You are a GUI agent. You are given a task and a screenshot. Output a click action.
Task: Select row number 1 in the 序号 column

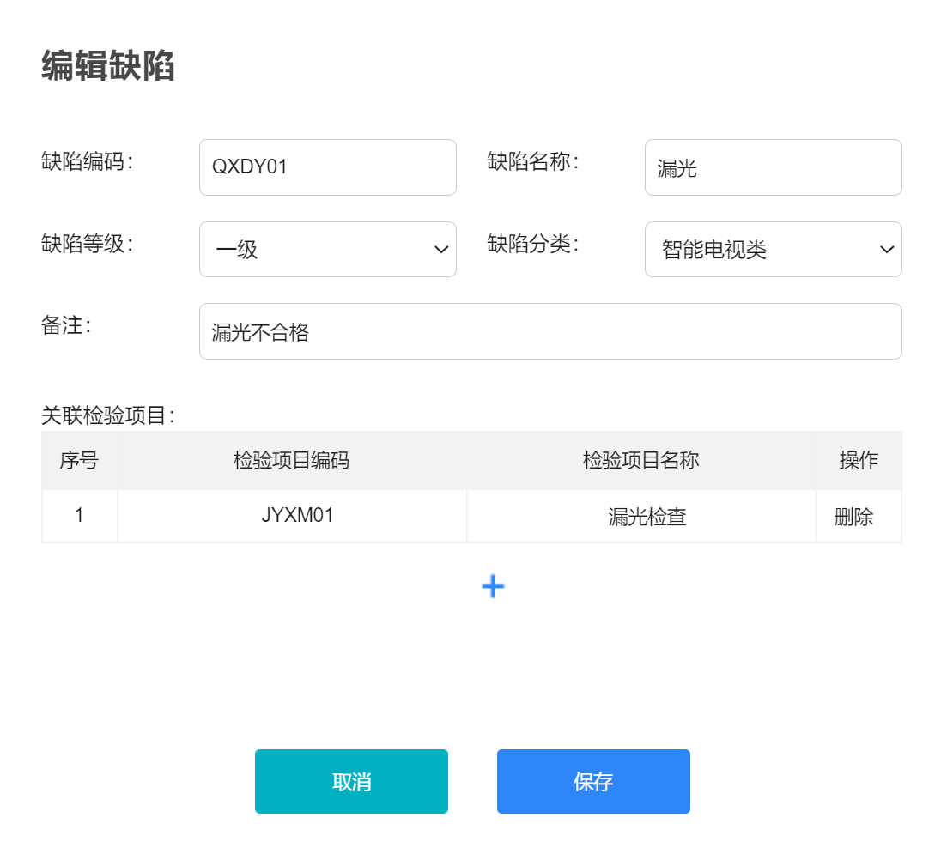79,516
